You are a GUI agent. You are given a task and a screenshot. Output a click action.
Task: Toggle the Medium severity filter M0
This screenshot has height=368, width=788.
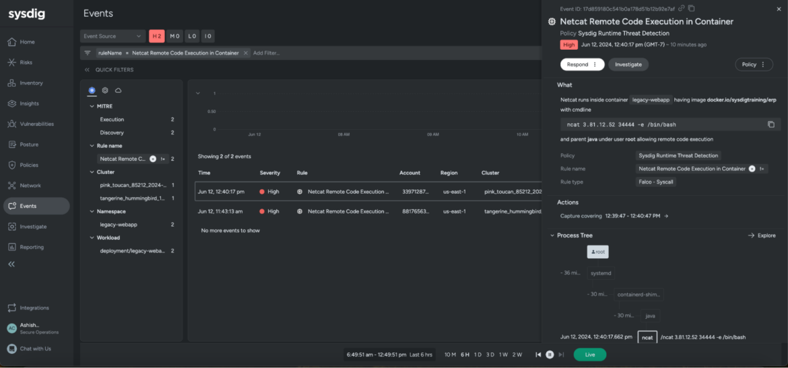(174, 36)
